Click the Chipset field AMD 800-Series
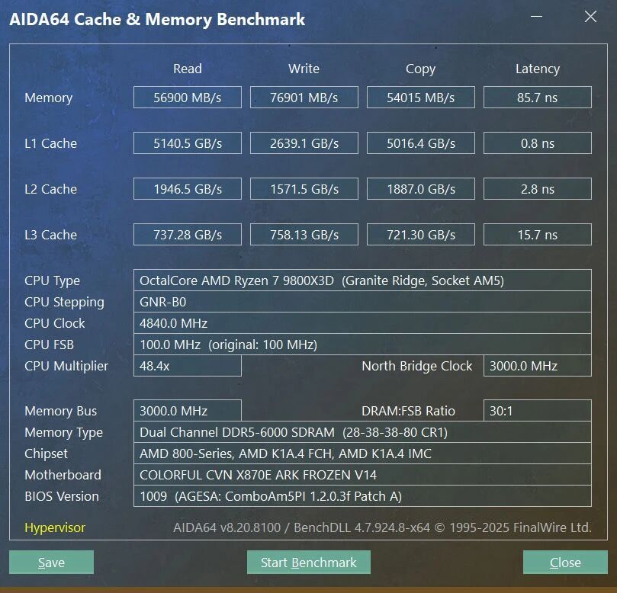 click(362, 454)
